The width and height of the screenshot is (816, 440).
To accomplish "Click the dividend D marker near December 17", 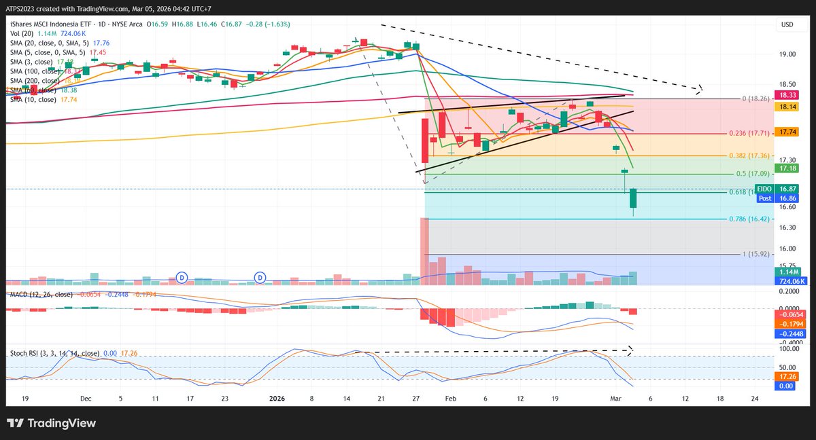I will click(x=182, y=277).
